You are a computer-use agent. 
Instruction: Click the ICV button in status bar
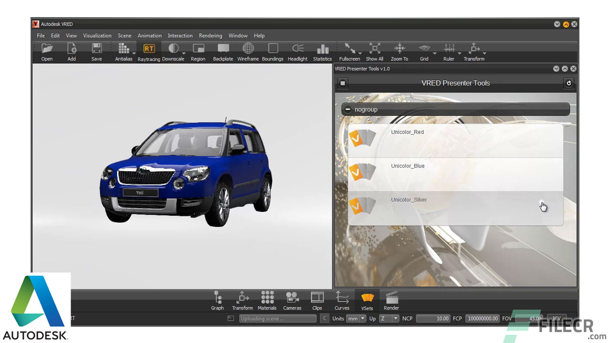[557, 319]
